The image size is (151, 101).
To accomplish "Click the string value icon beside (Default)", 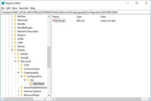I will click(x=54, y=20).
